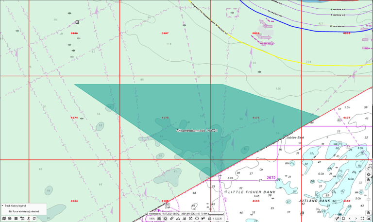Collapse the Track history legend panel
The image size is (373, 222).
pos(2,206)
